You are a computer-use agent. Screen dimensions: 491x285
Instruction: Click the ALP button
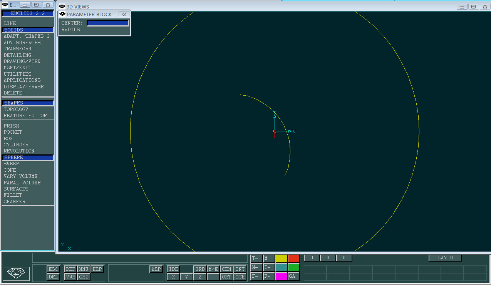pyautogui.click(x=156, y=269)
